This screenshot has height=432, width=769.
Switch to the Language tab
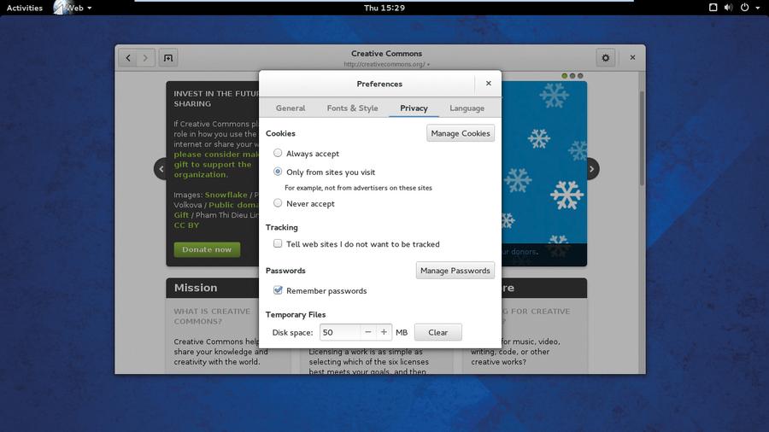pyautogui.click(x=467, y=108)
